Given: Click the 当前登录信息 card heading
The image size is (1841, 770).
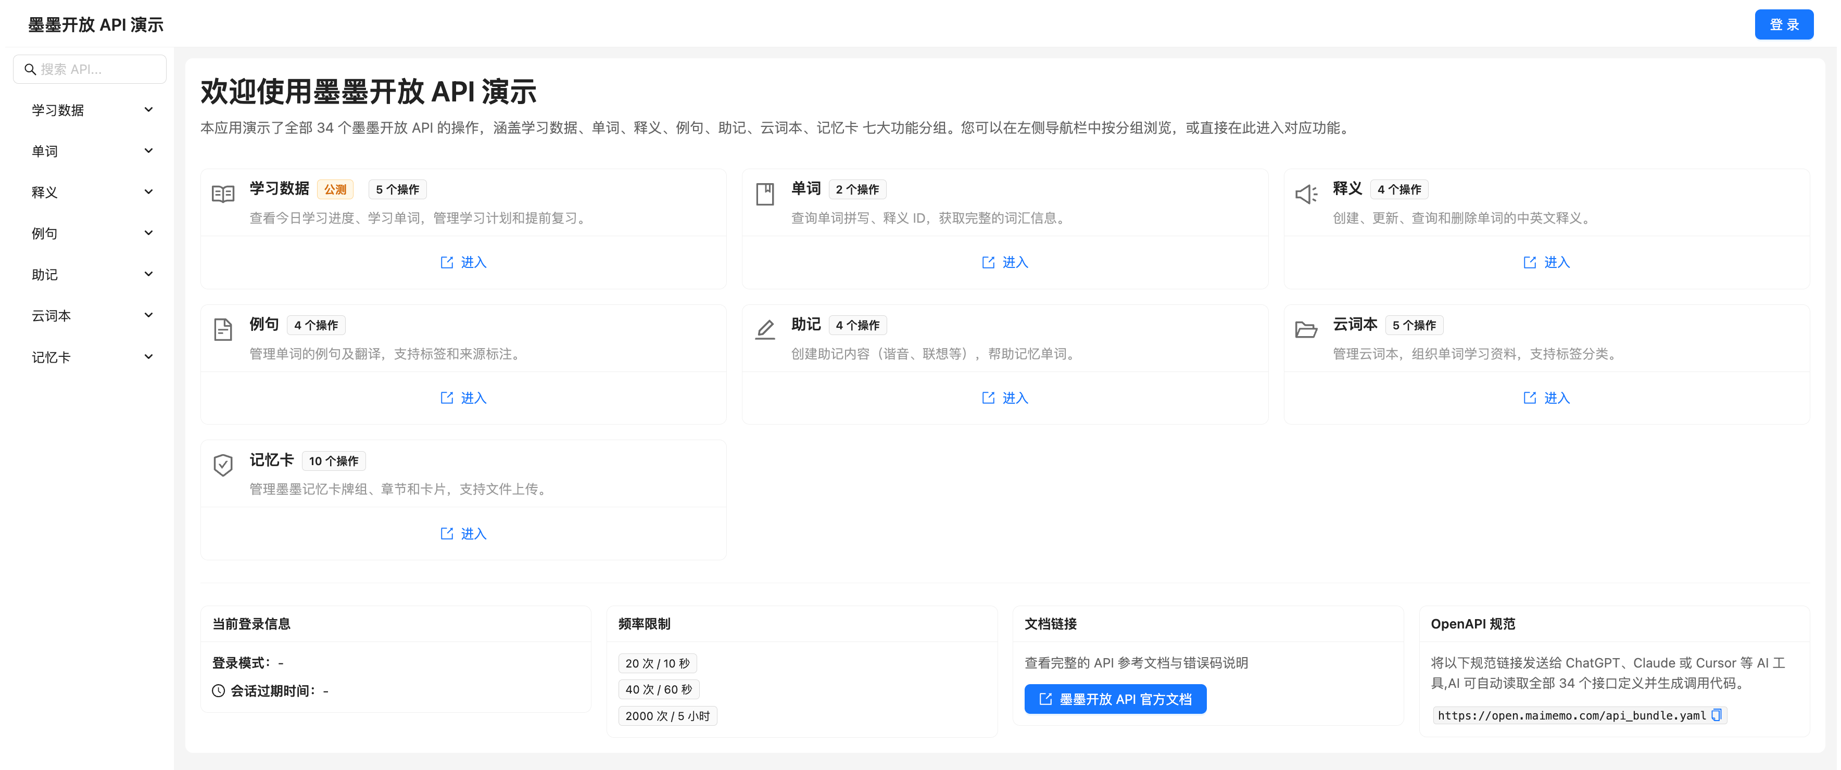Looking at the screenshot, I should (x=251, y=624).
